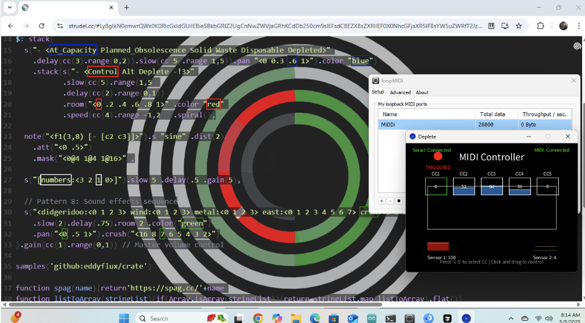Viewport: 585px width, 323px height.
Task: Open the Arduino IDE from the taskbar
Action: pyautogui.click(x=373, y=318)
